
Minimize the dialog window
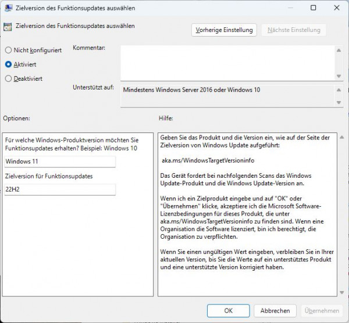click(290, 8)
